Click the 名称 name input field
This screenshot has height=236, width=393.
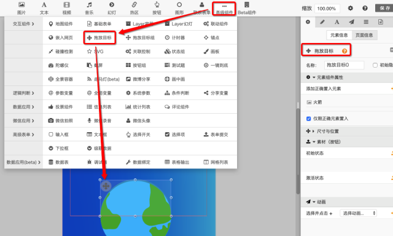click(x=344, y=65)
